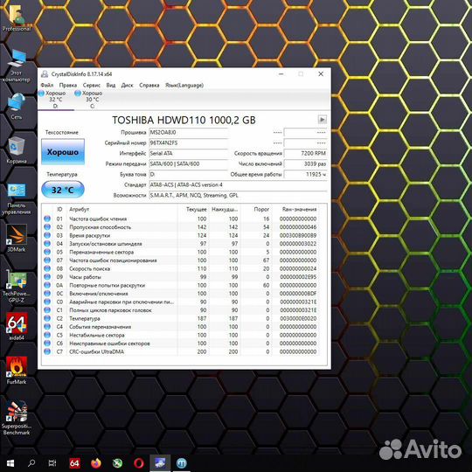Select row 'Нестабильные сектора'
This screenshot has width=472, height=472.
181,335
